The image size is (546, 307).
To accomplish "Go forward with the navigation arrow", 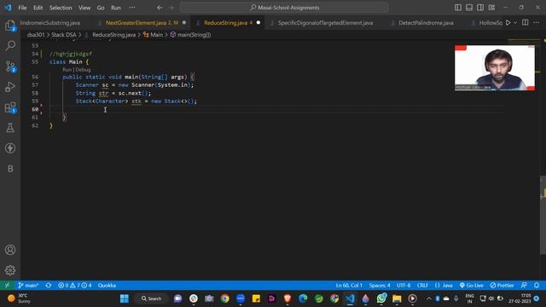I will click(x=171, y=8).
